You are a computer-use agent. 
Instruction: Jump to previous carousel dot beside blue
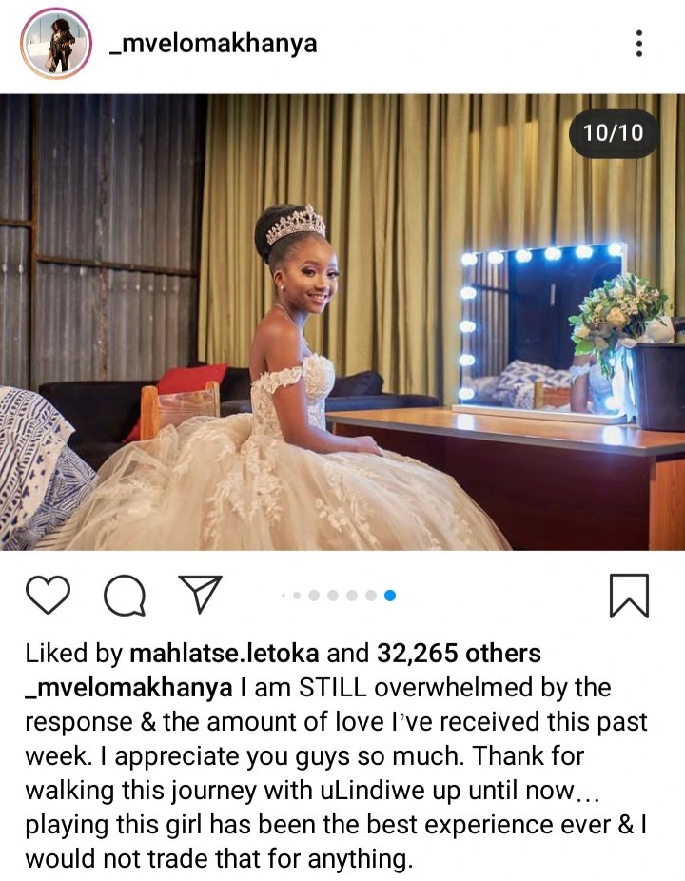coord(371,596)
